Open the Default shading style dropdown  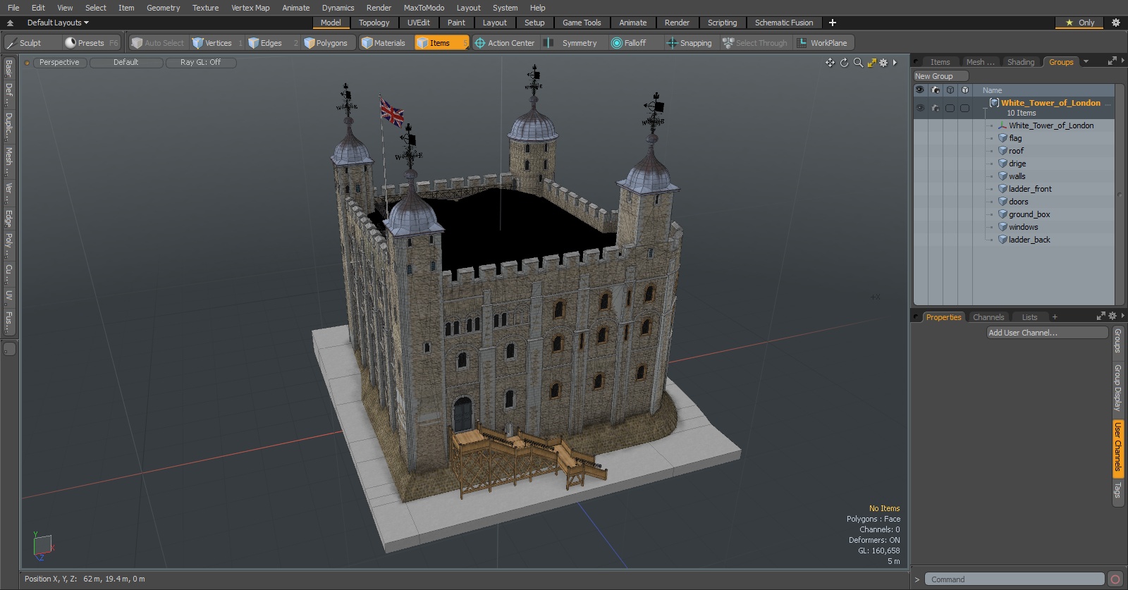pos(126,62)
